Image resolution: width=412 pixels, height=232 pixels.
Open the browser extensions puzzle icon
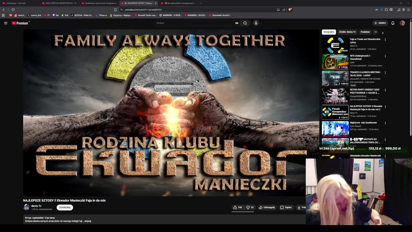tap(386, 10)
